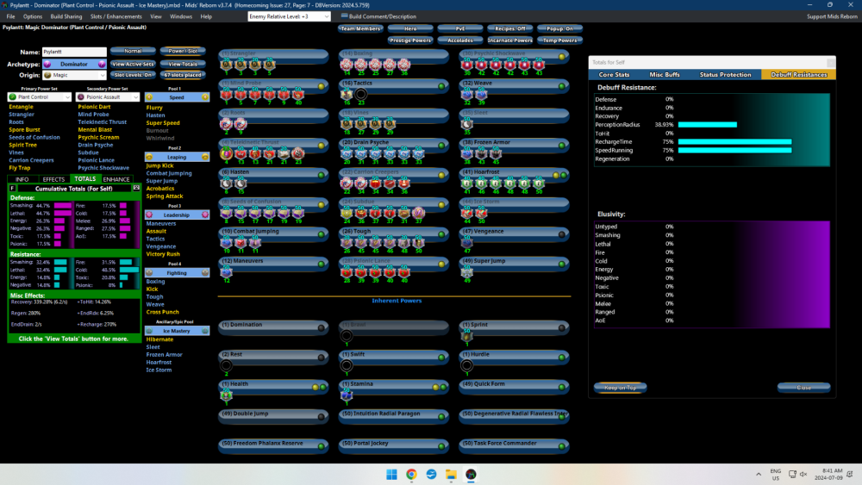
Task: Toggle the Double Jump power indicator
Action: [321, 417]
